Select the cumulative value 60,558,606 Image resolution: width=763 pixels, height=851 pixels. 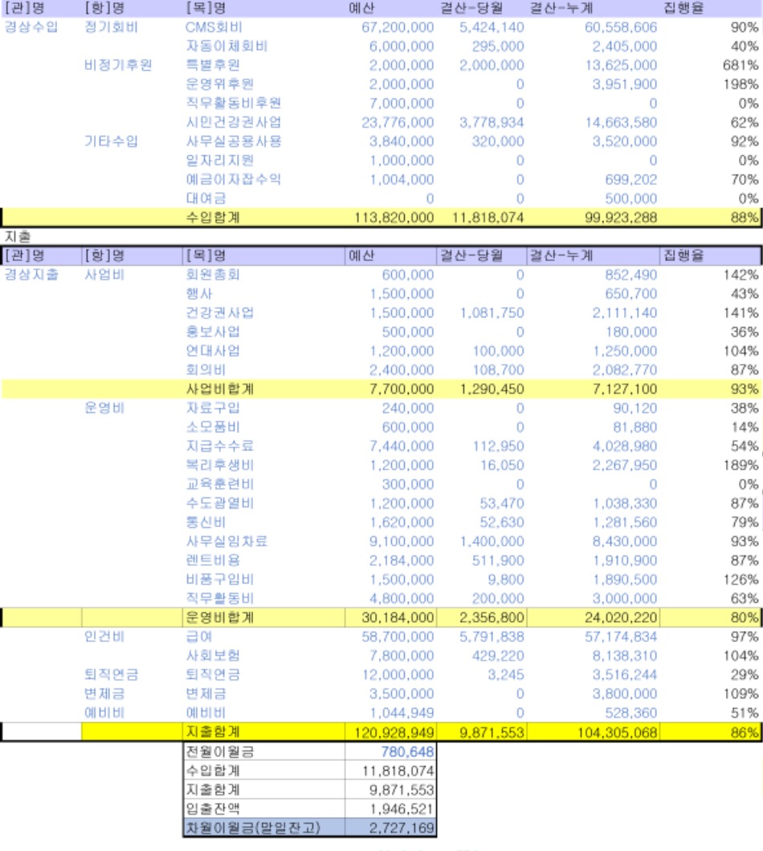click(620, 27)
